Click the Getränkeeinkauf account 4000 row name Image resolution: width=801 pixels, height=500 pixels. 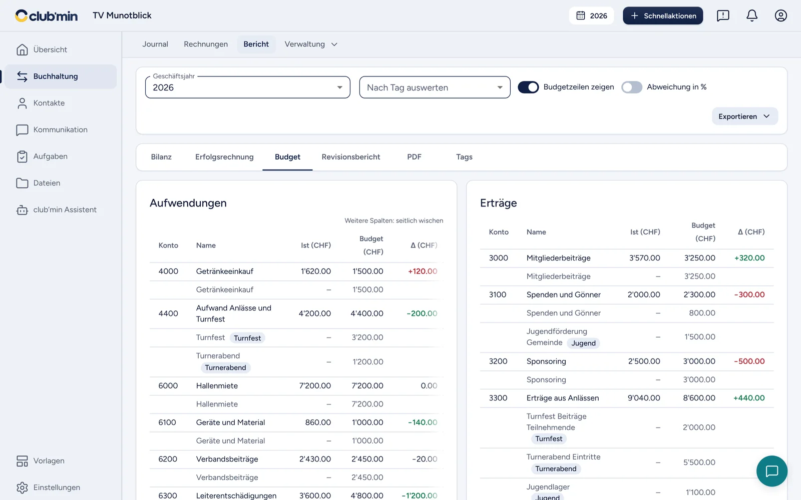225,271
